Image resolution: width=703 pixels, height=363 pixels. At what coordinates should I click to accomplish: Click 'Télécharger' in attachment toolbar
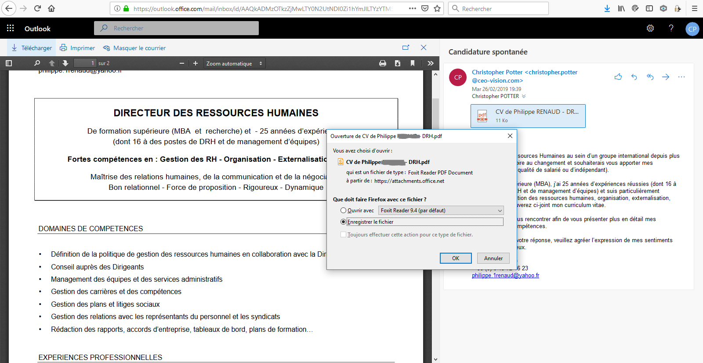click(32, 48)
